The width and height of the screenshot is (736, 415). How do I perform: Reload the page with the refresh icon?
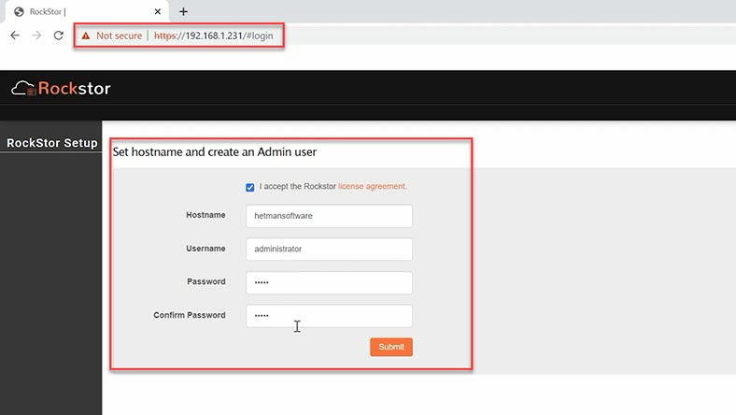click(58, 36)
